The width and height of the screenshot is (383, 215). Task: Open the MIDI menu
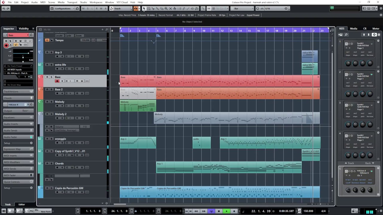(x=43, y=2)
